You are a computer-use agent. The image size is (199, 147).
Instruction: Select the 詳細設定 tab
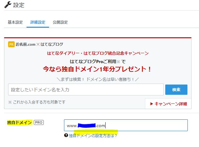pyautogui.click(x=38, y=22)
